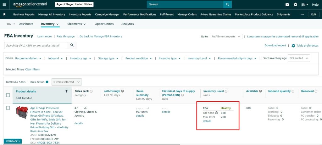Click info icon next to Reserved
The height and width of the screenshot is (145, 322).
point(315,91)
